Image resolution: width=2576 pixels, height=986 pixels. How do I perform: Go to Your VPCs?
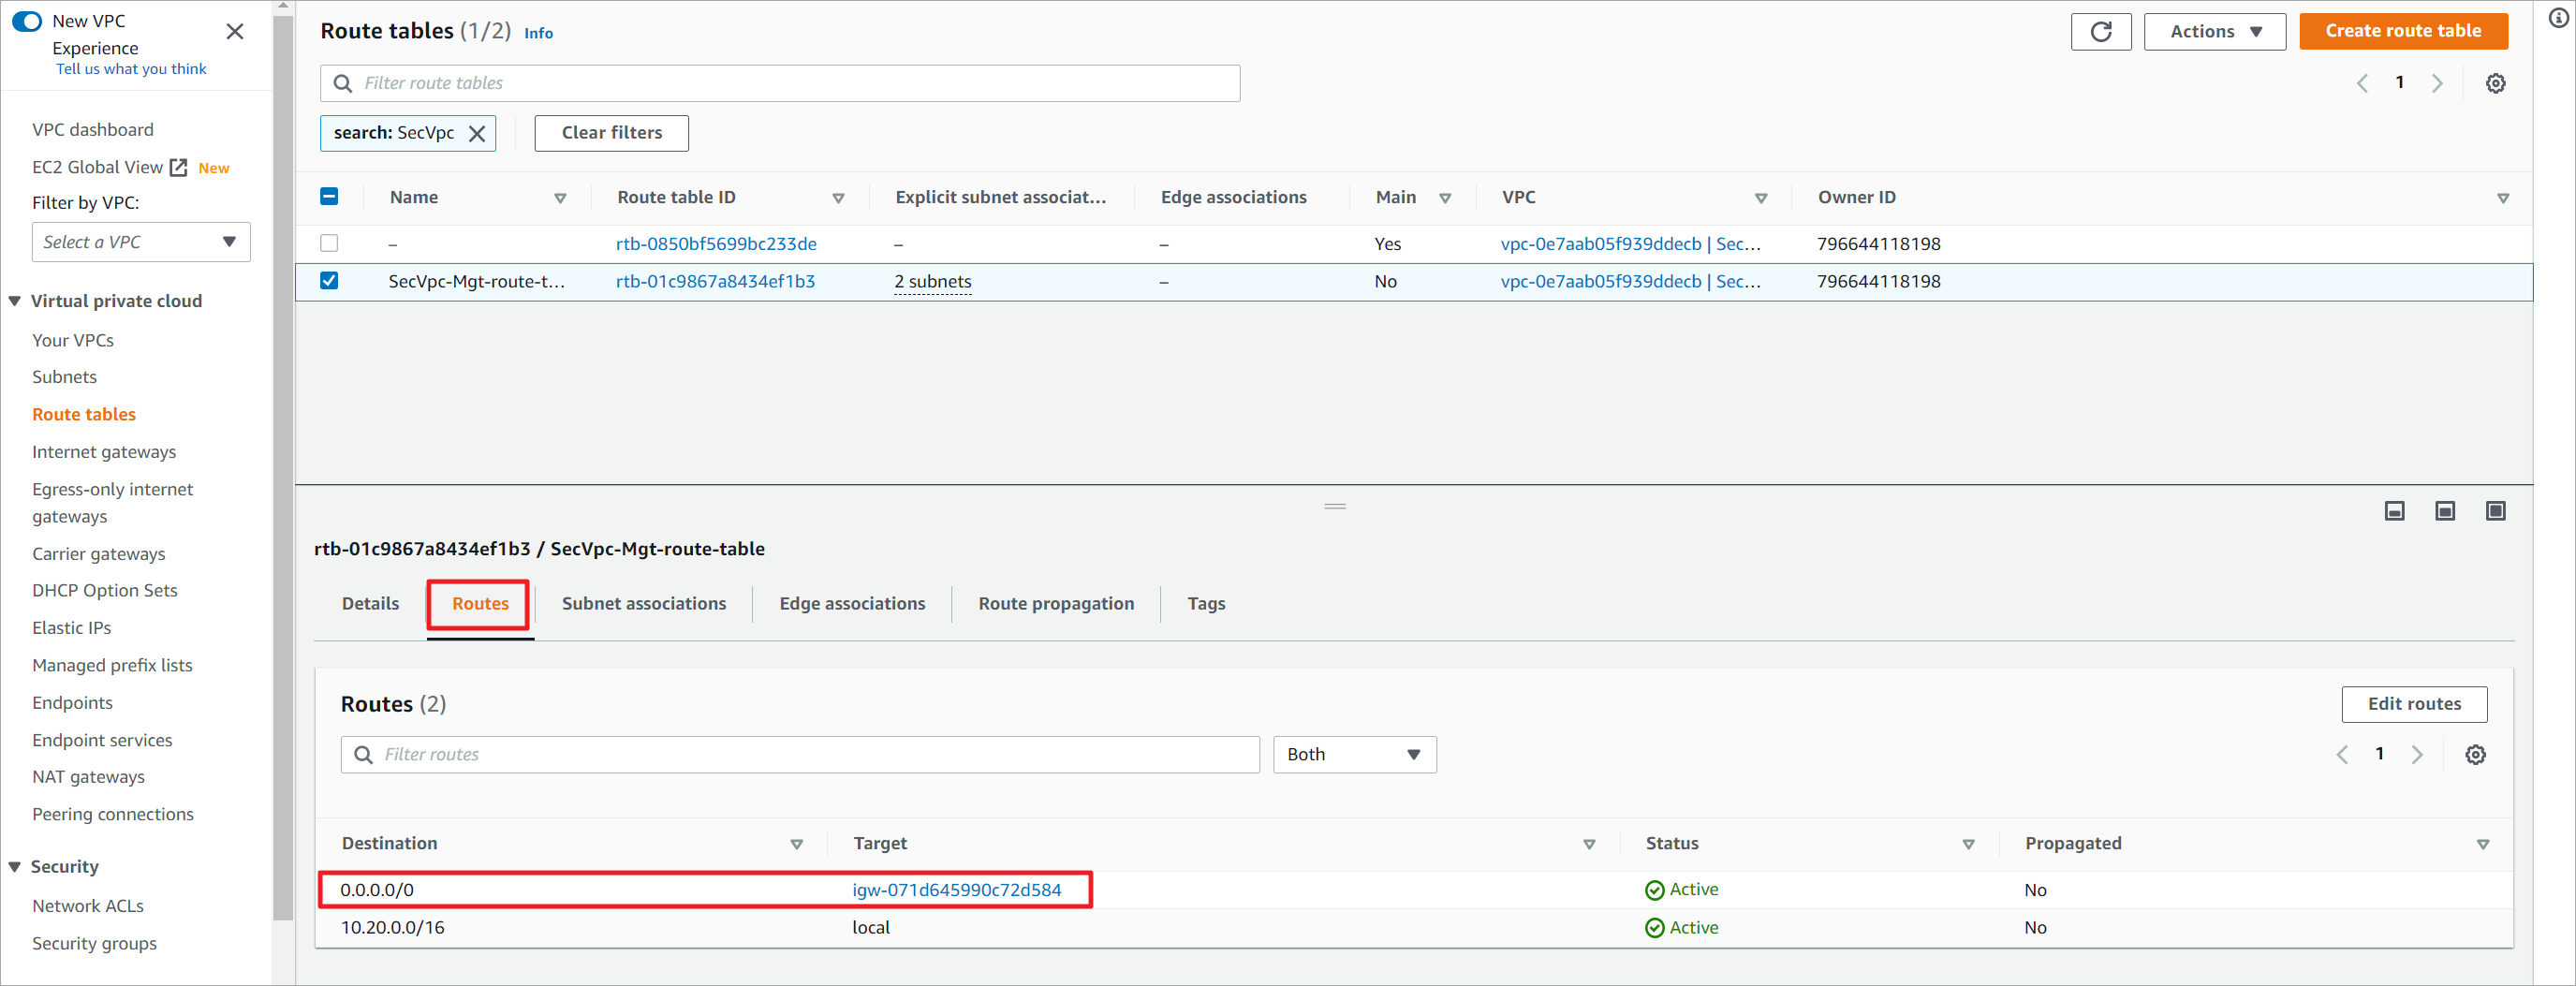(x=73, y=341)
